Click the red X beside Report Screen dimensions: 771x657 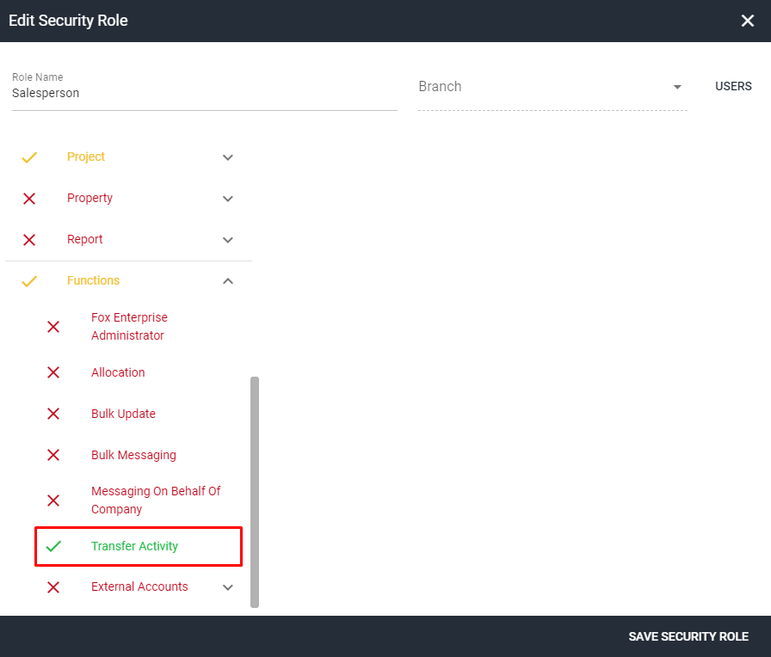tap(28, 240)
